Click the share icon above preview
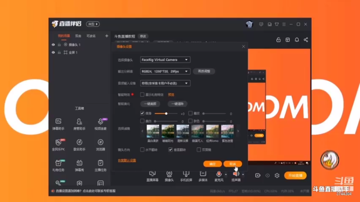 (x=306, y=40)
